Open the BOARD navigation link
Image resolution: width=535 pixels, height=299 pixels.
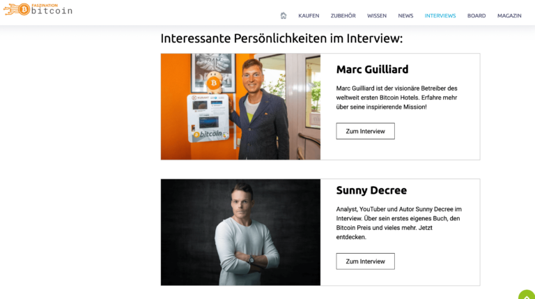tap(476, 16)
